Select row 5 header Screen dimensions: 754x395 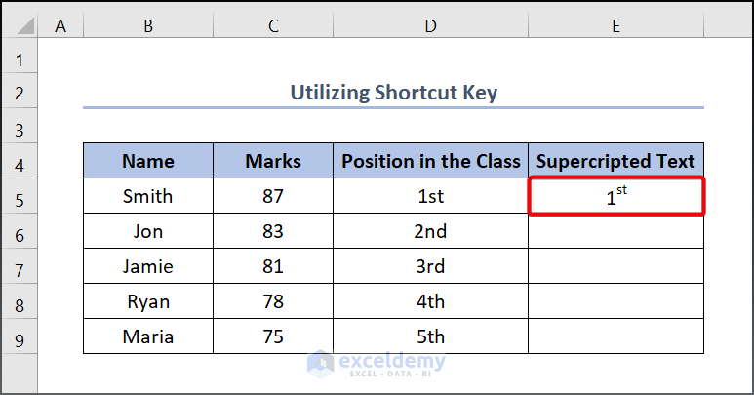[x=19, y=196]
